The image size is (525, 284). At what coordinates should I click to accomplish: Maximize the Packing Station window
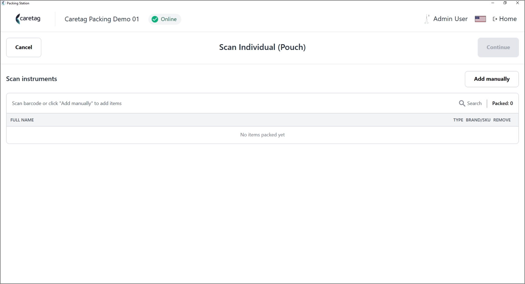505,3
